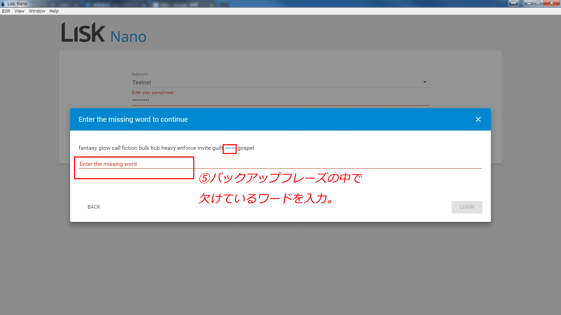Click the double-arrow button in the title bar
Image resolution: width=561 pixels, height=315 pixels.
(513, 3)
